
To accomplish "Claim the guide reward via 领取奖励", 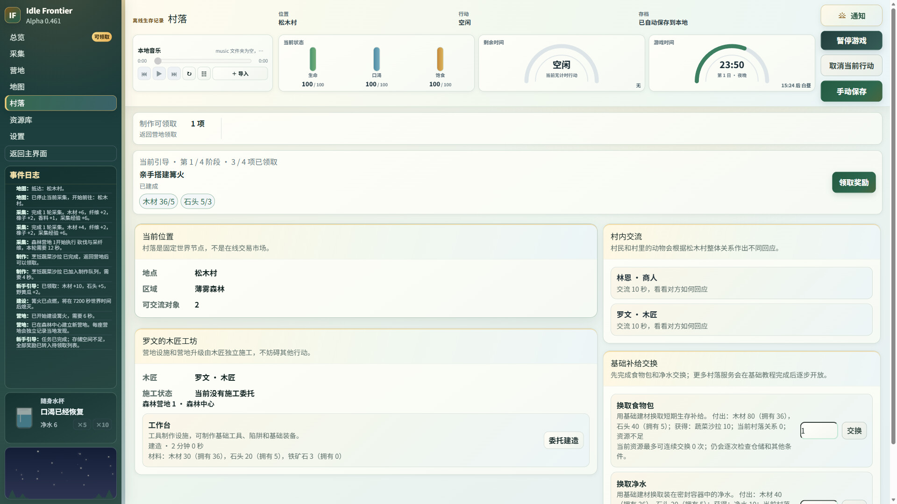I will point(854,182).
